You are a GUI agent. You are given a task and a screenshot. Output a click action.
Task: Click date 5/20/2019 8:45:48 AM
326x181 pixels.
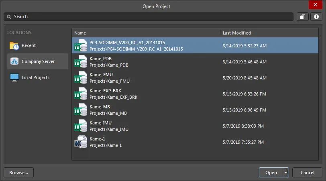tap(244, 78)
